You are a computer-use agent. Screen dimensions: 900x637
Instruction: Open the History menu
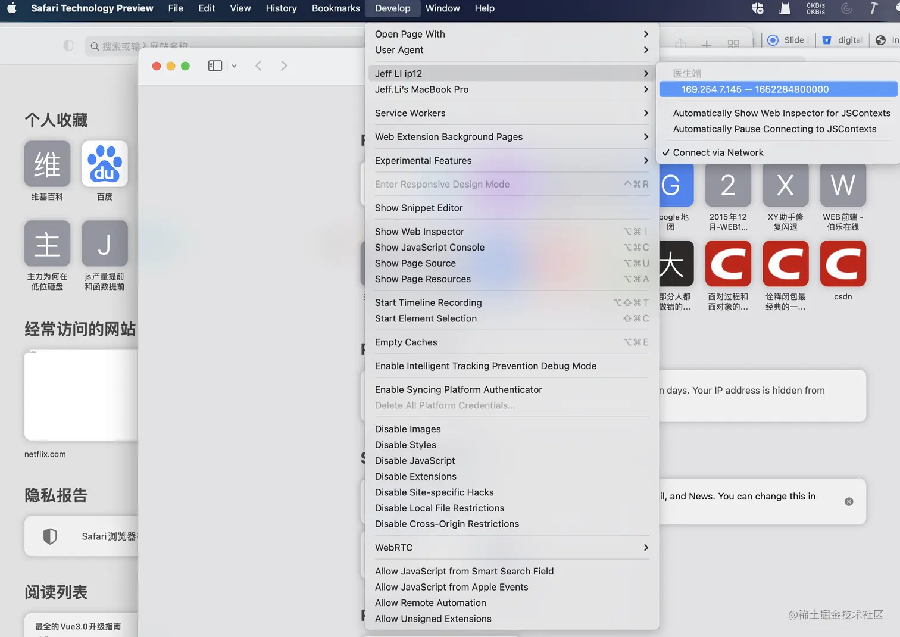[x=281, y=8]
